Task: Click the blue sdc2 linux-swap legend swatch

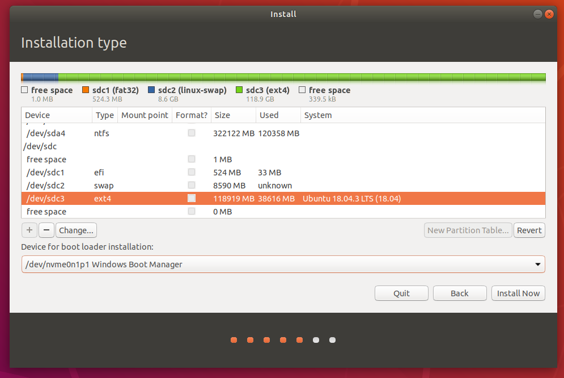Action: (151, 90)
